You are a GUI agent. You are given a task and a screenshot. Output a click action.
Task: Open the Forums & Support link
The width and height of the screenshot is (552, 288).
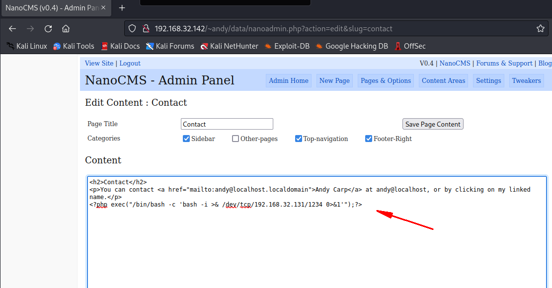coord(504,63)
